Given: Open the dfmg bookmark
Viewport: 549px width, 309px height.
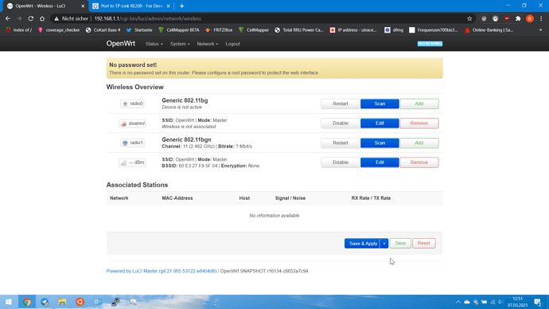Looking at the screenshot, I should coord(394,30).
